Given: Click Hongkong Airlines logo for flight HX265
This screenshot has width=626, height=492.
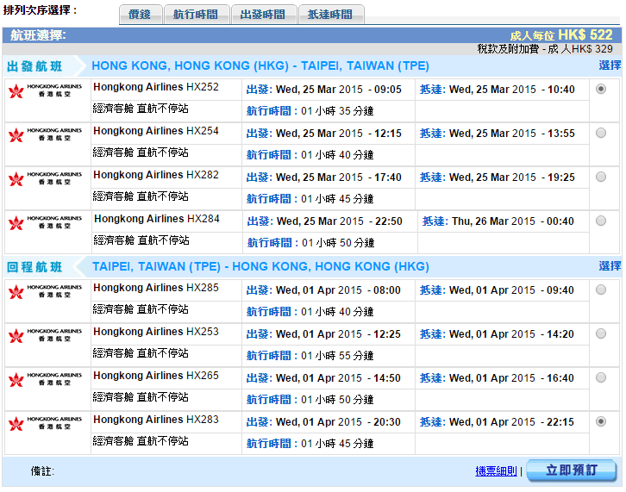Looking at the screenshot, I should pos(46,379).
